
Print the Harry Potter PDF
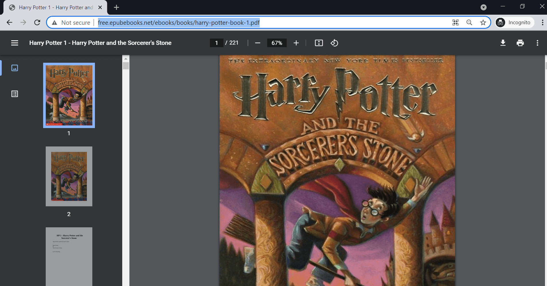[520, 43]
